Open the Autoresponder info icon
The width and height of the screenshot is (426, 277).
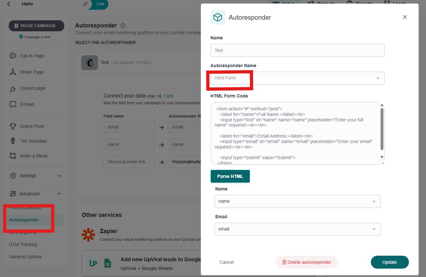[x=123, y=26]
